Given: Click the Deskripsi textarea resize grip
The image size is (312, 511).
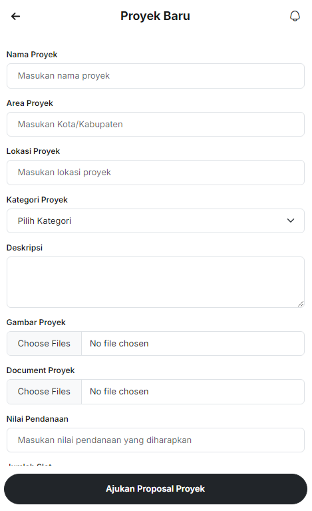Looking at the screenshot, I should click(301, 304).
